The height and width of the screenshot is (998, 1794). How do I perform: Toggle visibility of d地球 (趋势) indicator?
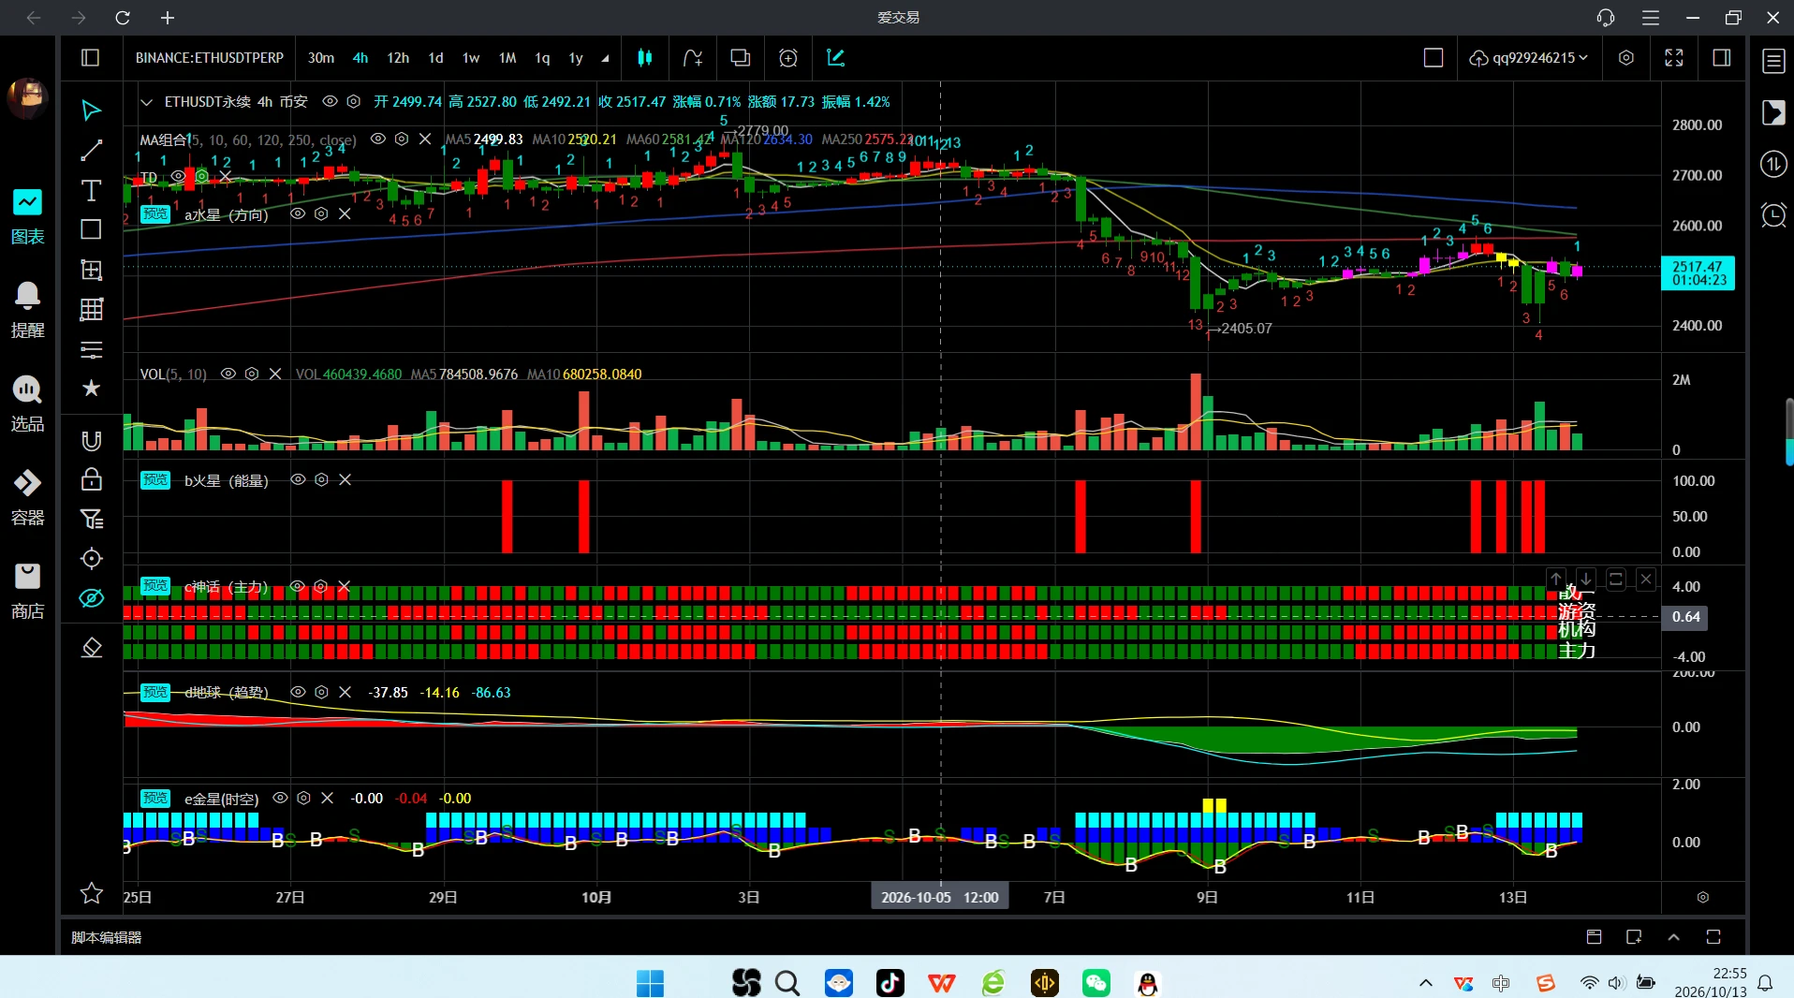298,692
